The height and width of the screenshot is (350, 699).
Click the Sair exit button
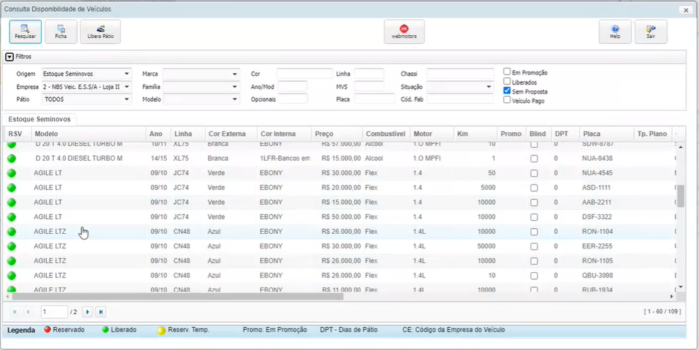pos(651,32)
